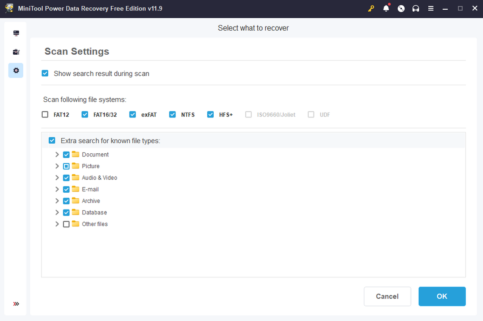Open the hamburger menu icon
The image size is (483, 321).
[431, 8]
